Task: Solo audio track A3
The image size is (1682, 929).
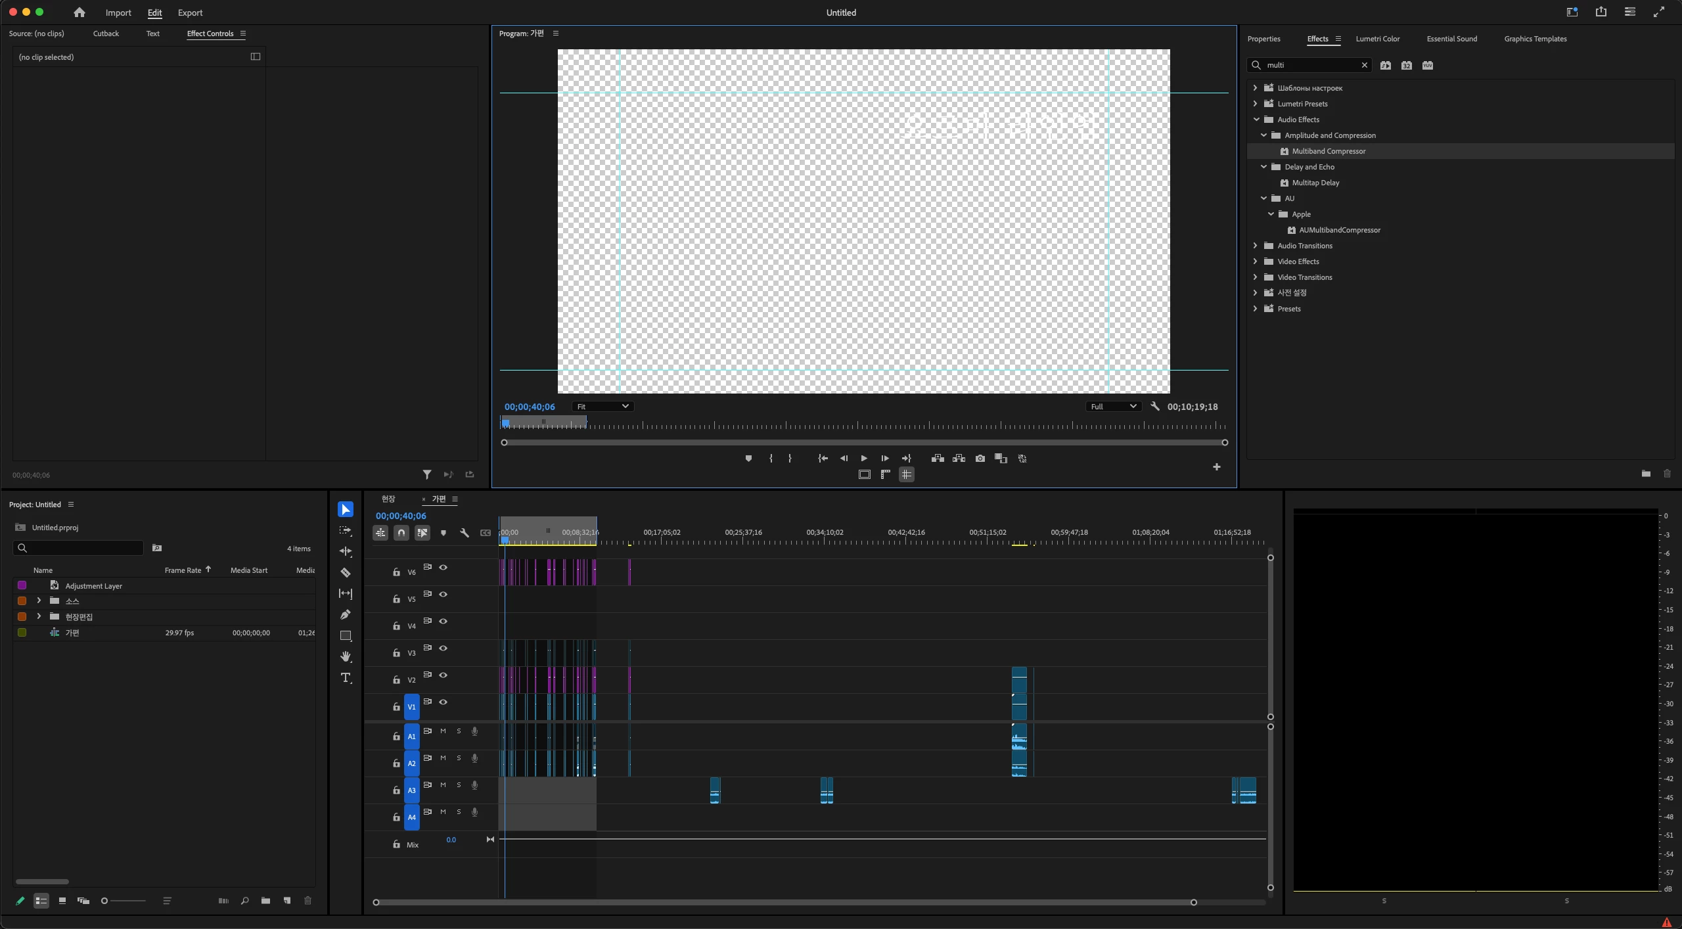Action: click(459, 785)
